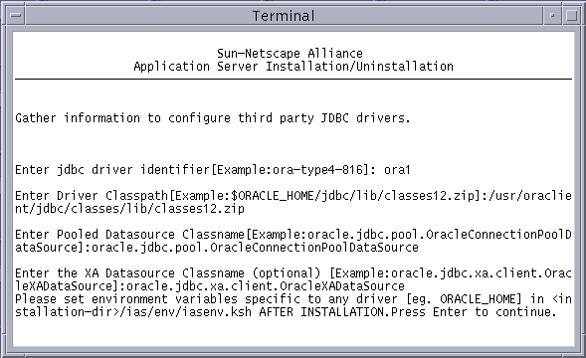Click 'Enter Pooled Datasource Classname' prompt
Image resolution: width=586 pixels, height=358 pixels.
(x=129, y=235)
